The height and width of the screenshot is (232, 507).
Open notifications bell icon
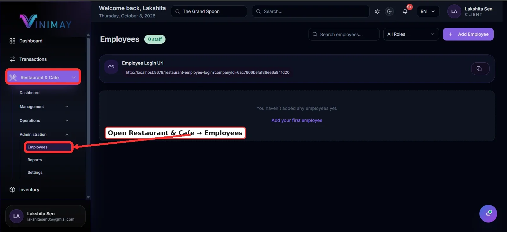pyautogui.click(x=405, y=11)
